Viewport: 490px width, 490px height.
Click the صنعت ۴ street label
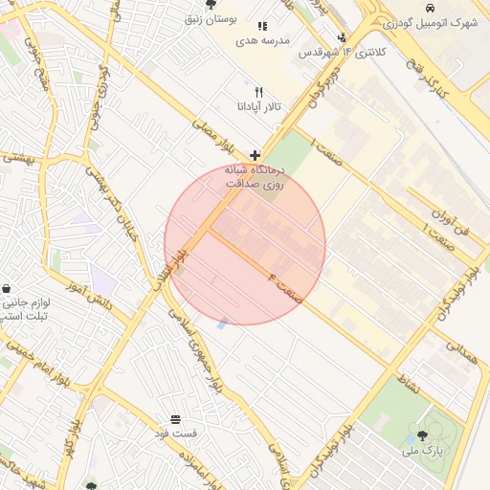[x=285, y=288]
